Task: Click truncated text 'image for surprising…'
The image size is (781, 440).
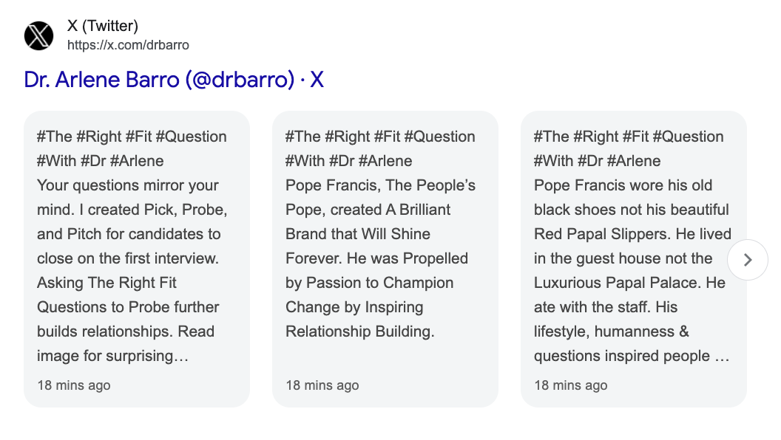Action: 112,356
